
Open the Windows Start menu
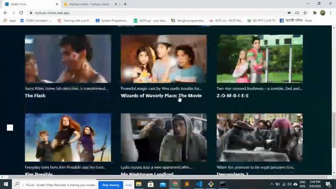point(6,184)
